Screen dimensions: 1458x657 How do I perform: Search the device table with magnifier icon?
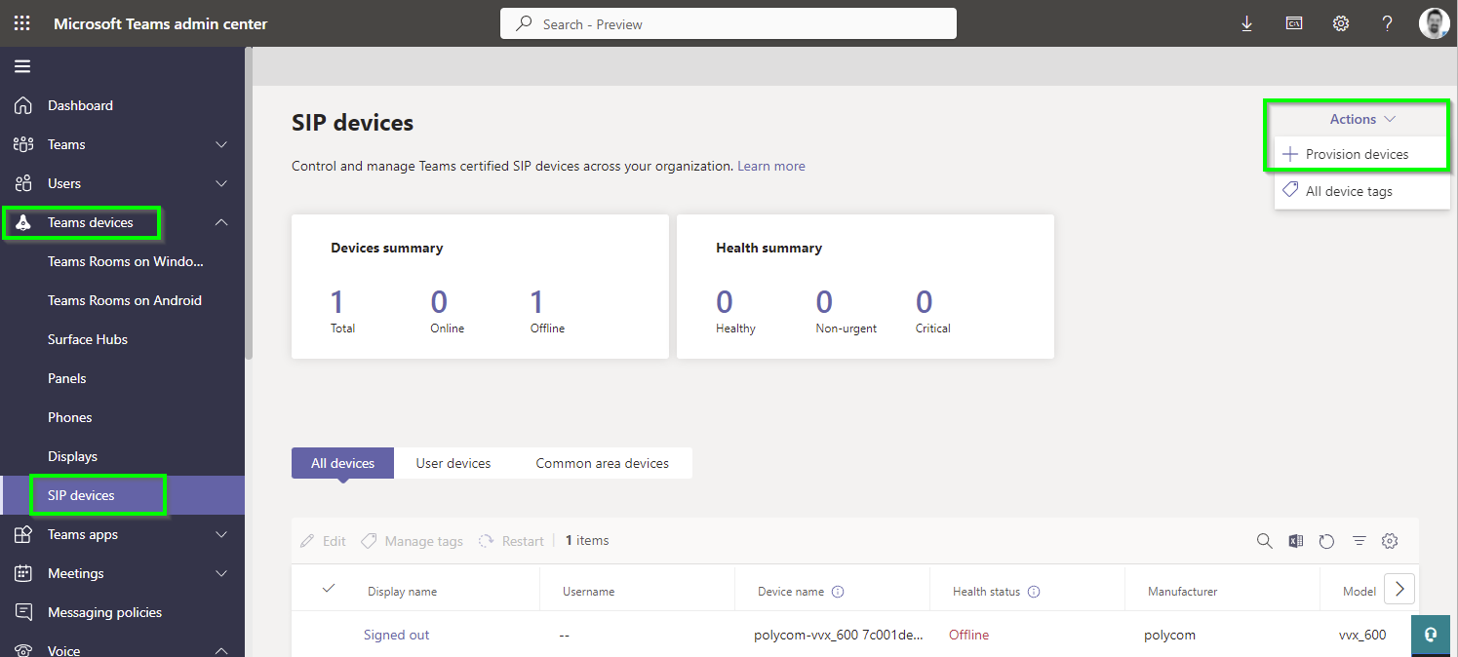click(x=1265, y=541)
